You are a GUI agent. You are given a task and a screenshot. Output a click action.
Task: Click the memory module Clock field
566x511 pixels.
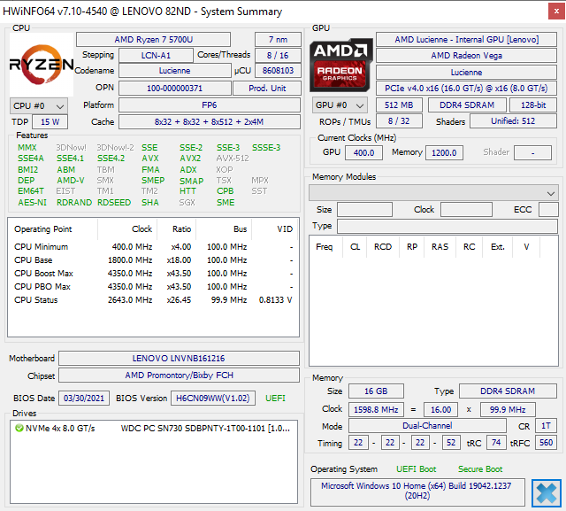[466, 210]
